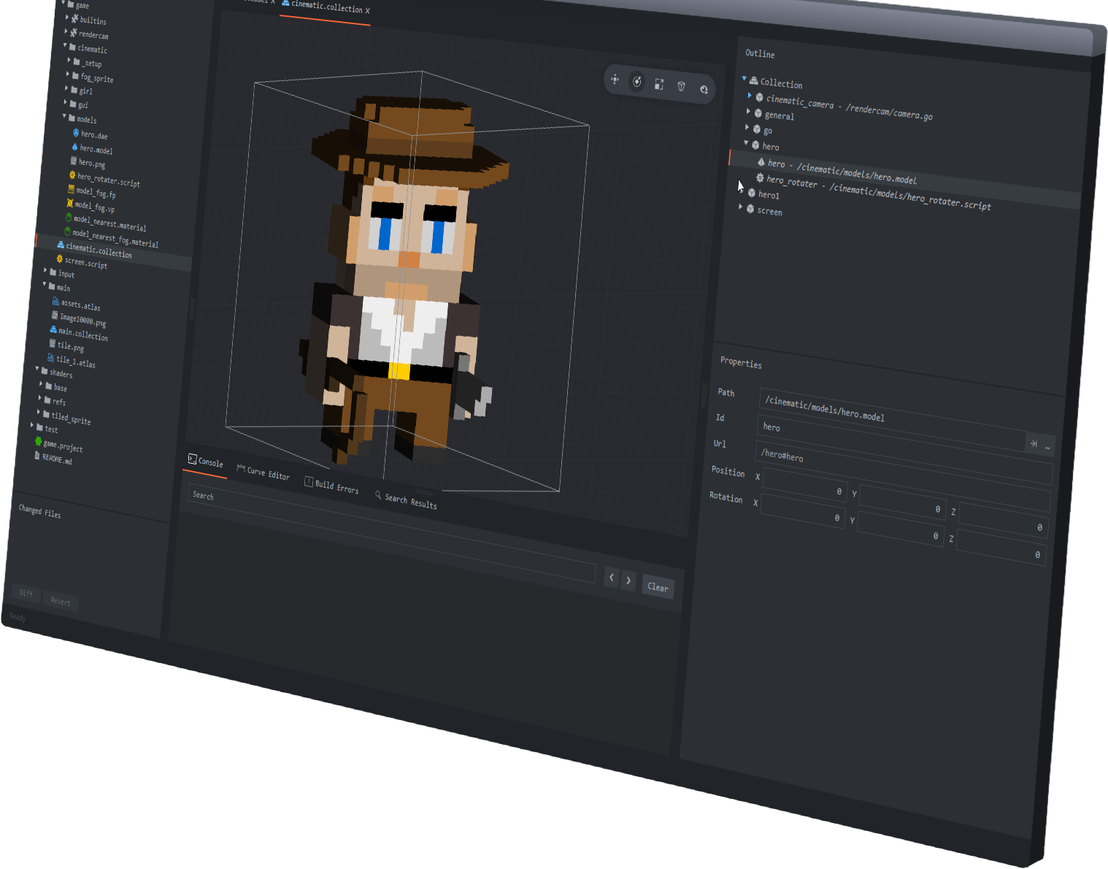Click the screen.script gear icon

[60, 259]
